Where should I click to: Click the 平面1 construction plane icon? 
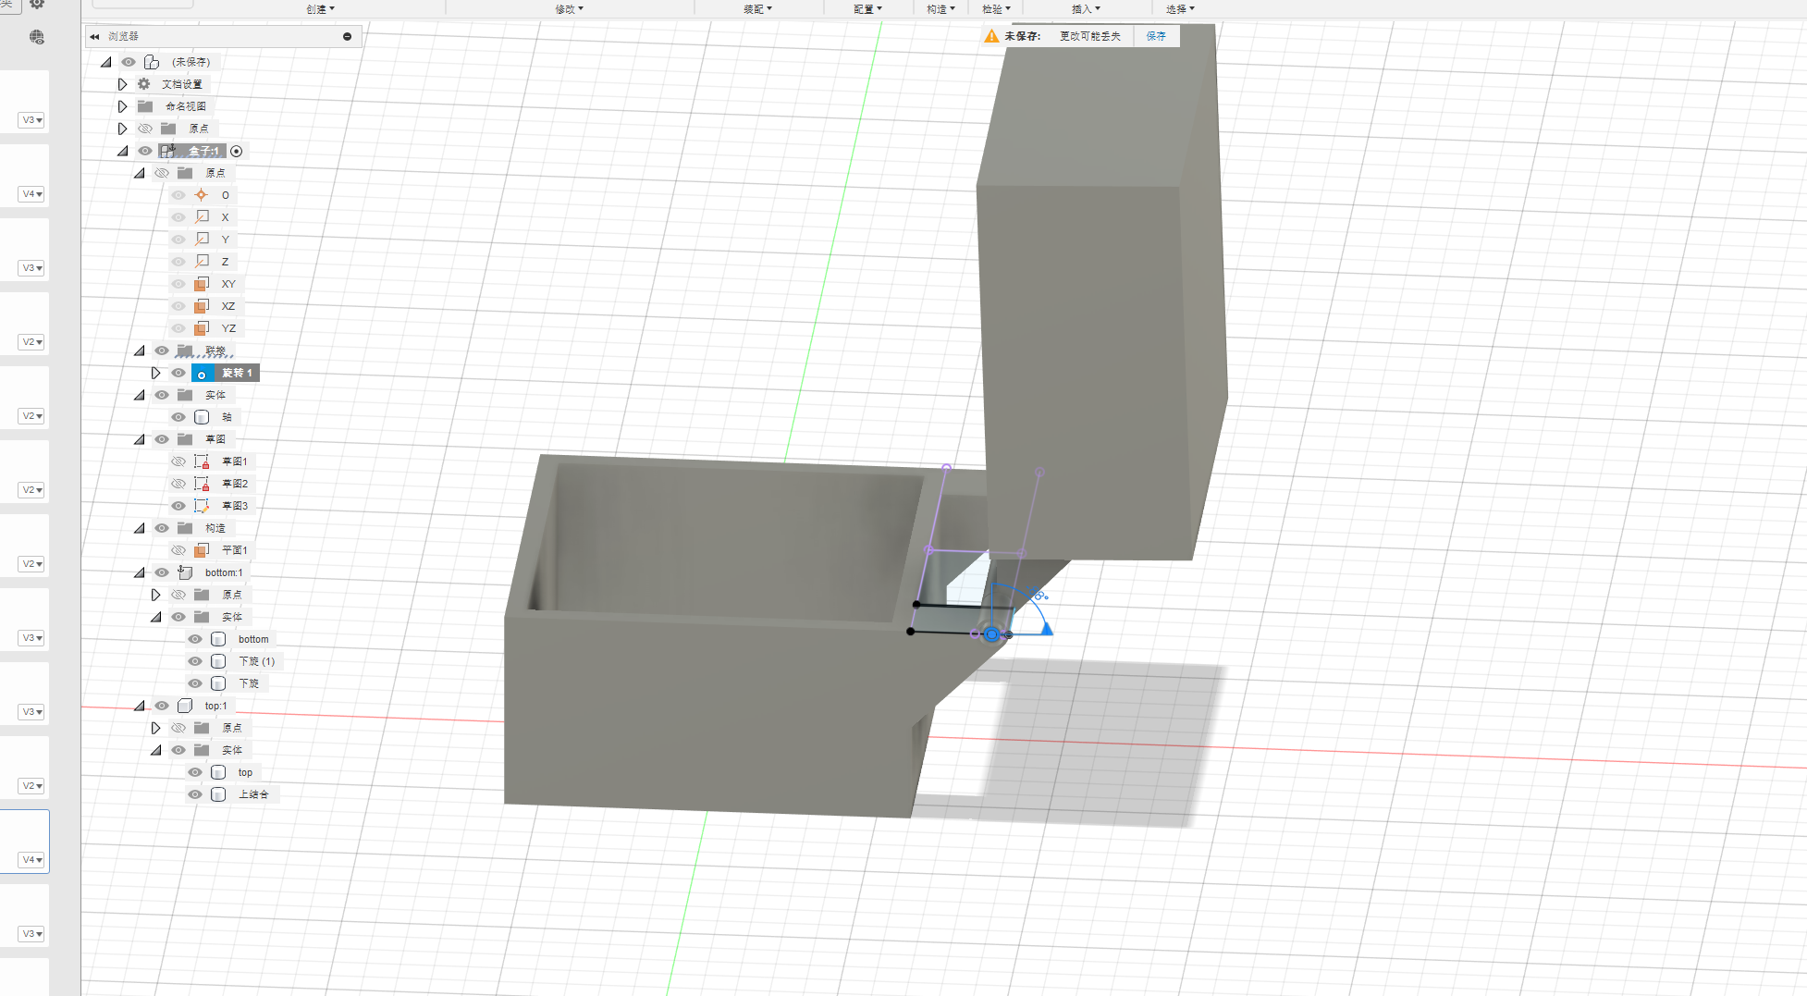202,550
